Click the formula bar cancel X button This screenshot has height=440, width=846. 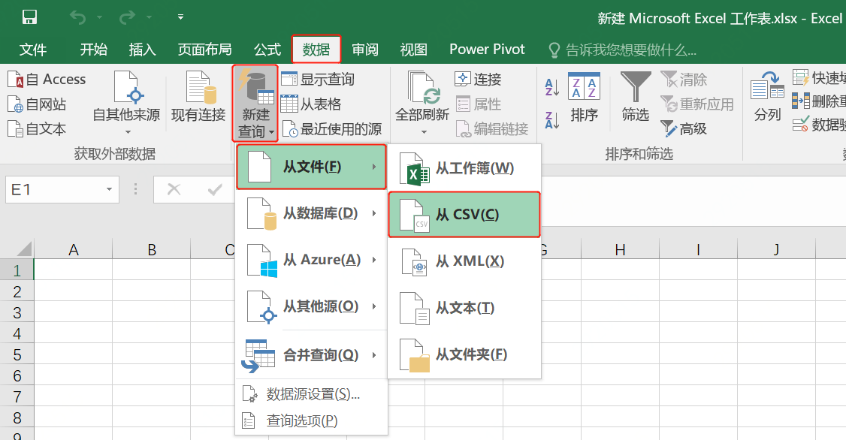click(174, 189)
